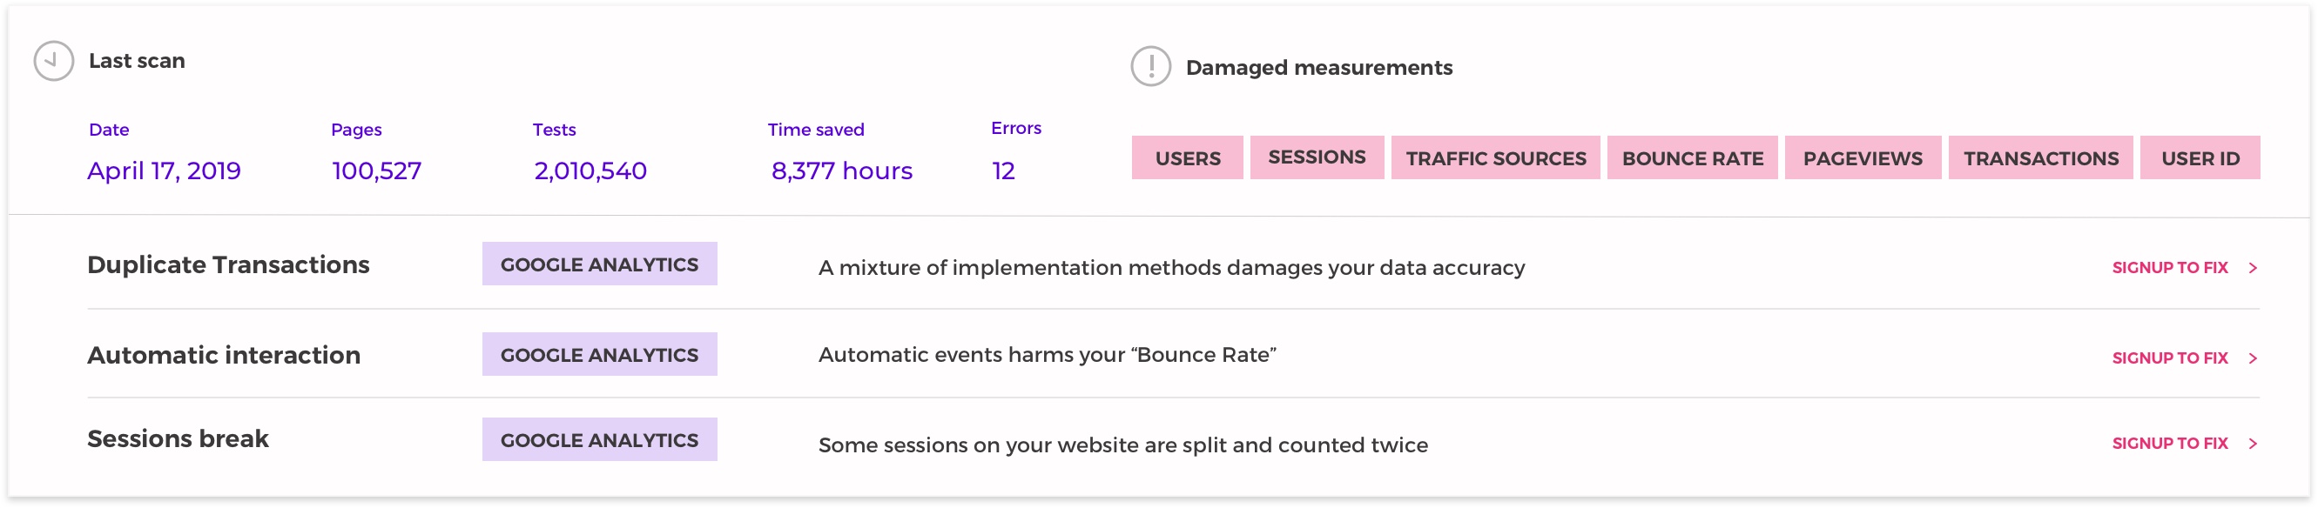Select the SESSIONS measurement tag
This screenshot has height=508, width=2318.
click(1317, 157)
